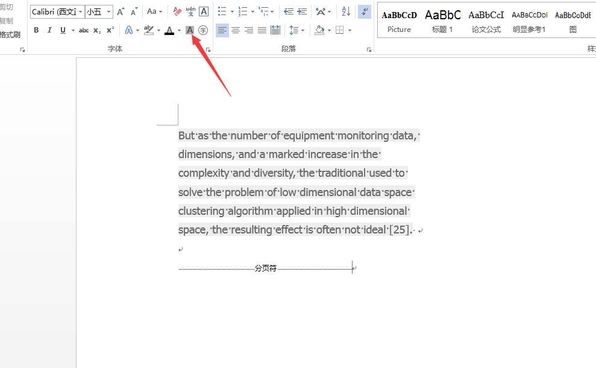Apply paragraph shading with paint bucket
Screen dimensions: 596x368
pos(319,30)
